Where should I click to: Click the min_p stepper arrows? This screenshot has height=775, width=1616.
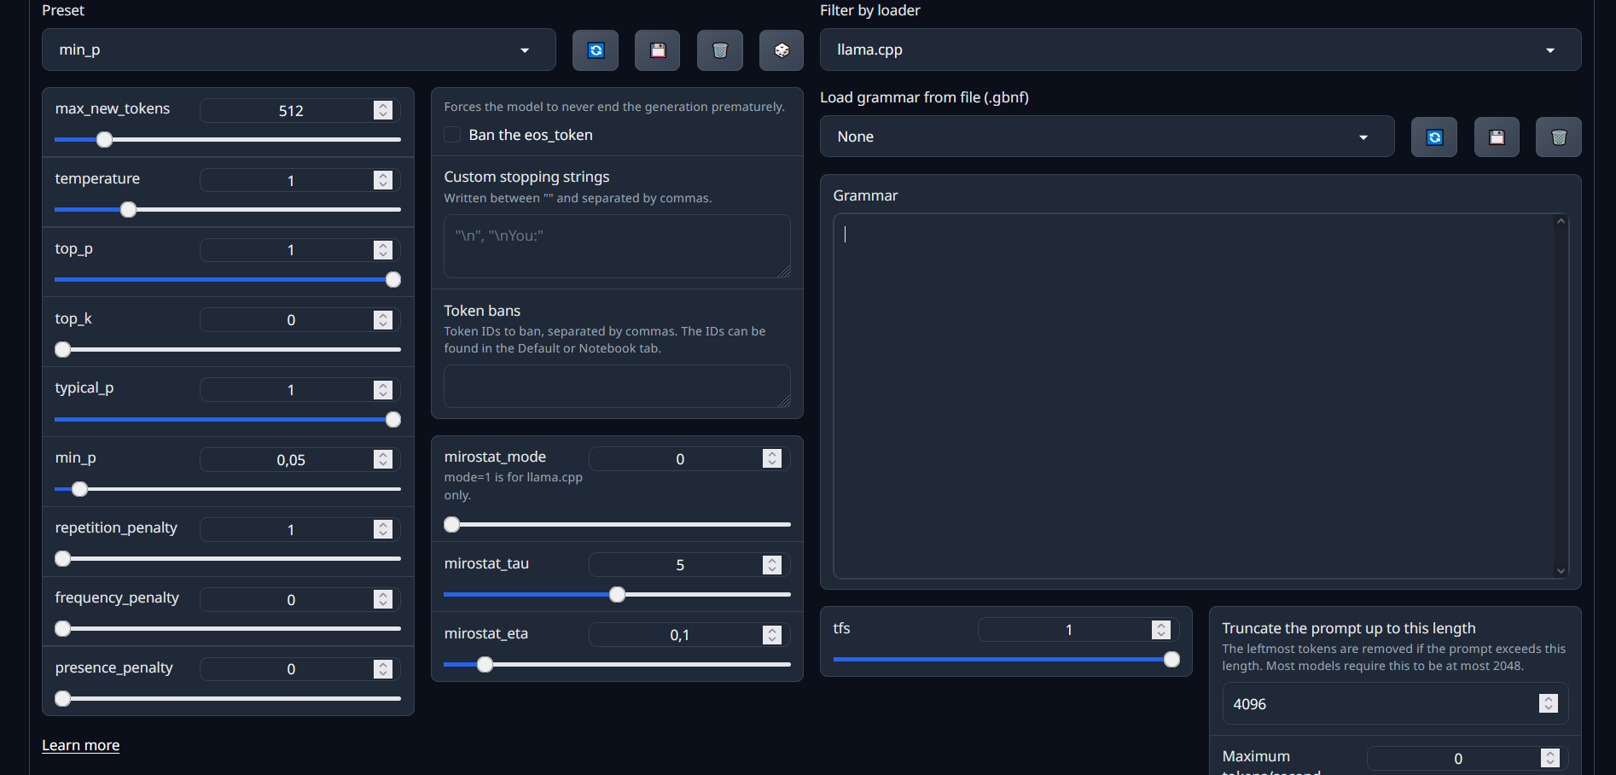pos(383,460)
